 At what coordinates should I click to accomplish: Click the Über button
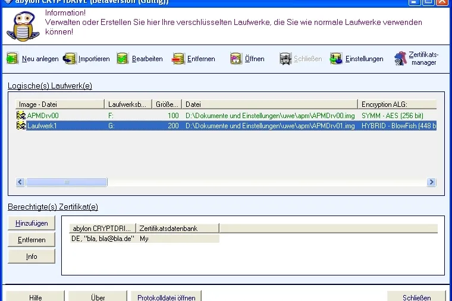[98, 296]
